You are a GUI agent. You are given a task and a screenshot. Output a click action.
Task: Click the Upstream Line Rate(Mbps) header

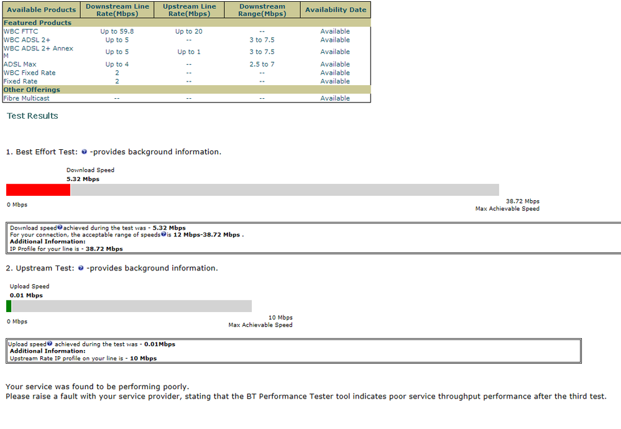pyautogui.click(x=190, y=10)
